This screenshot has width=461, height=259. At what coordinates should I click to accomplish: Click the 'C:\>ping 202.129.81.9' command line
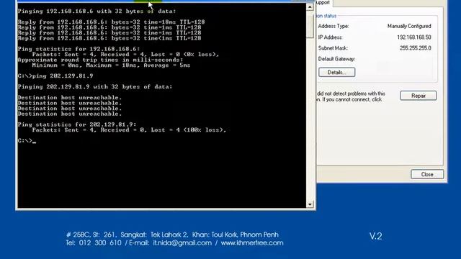pyautogui.click(x=55, y=76)
